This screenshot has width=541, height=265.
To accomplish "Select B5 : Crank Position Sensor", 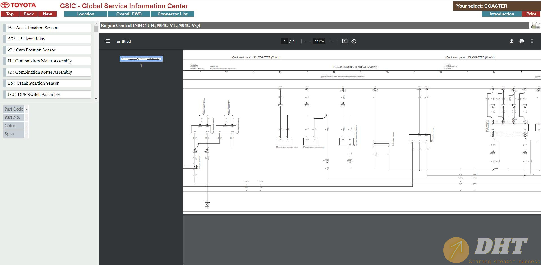I will coord(47,83).
